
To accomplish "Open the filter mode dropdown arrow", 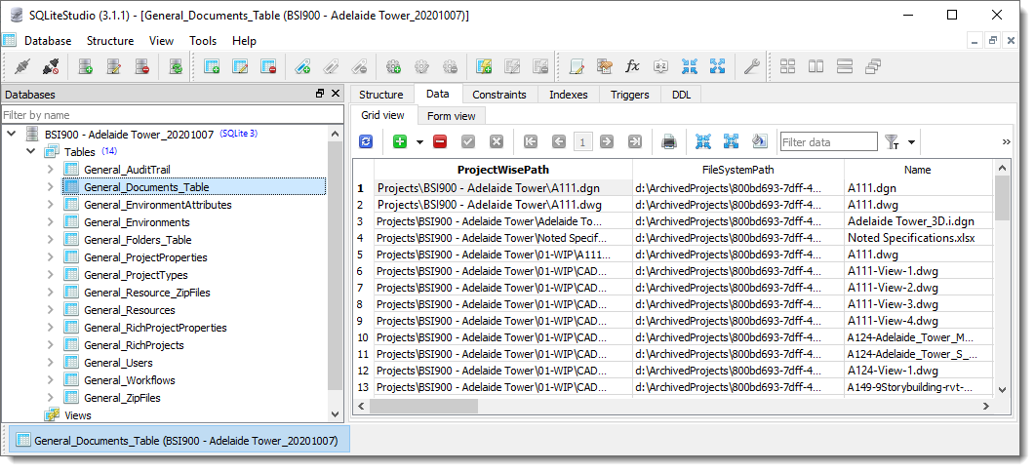I will 911,141.
